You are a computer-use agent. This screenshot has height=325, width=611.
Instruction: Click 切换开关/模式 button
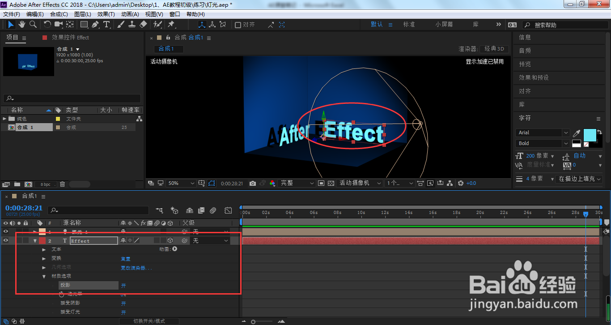point(149,321)
